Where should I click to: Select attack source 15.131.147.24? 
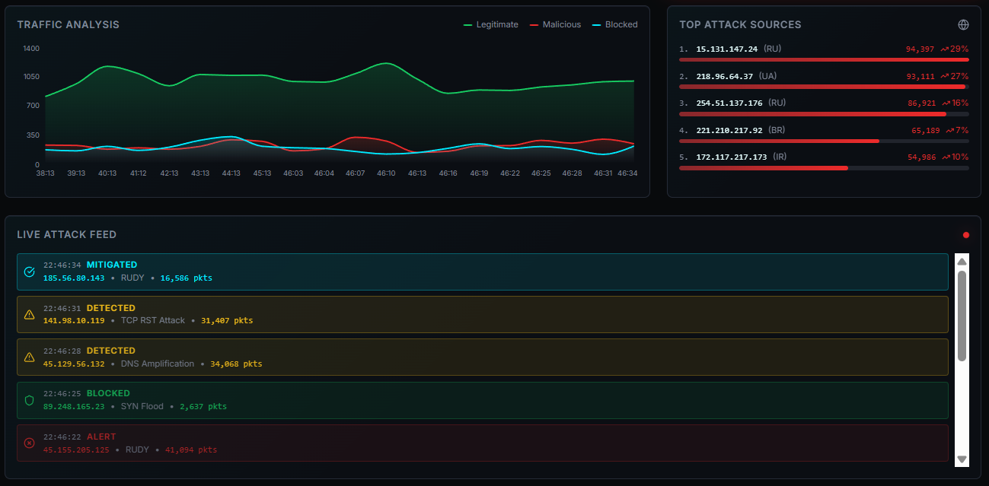tap(726, 49)
